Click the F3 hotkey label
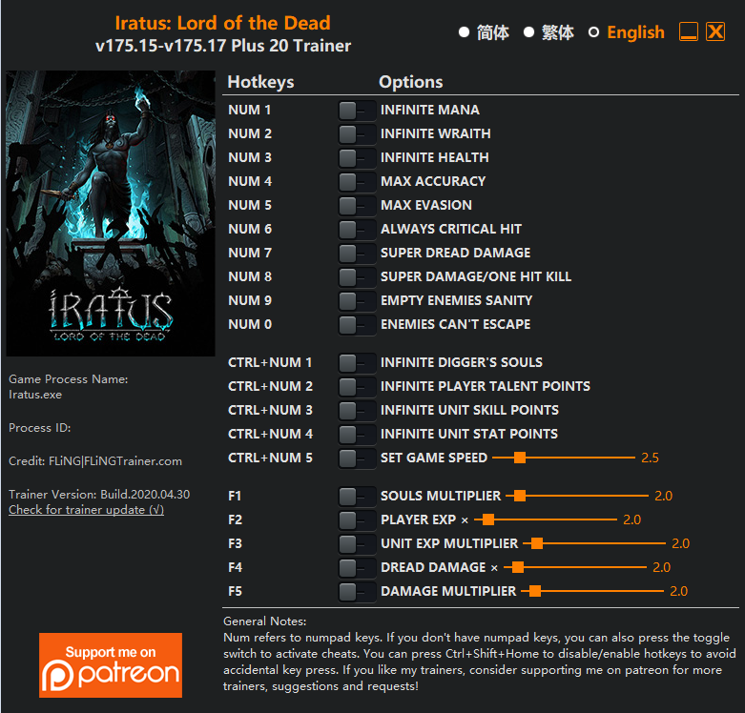 click(x=236, y=543)
